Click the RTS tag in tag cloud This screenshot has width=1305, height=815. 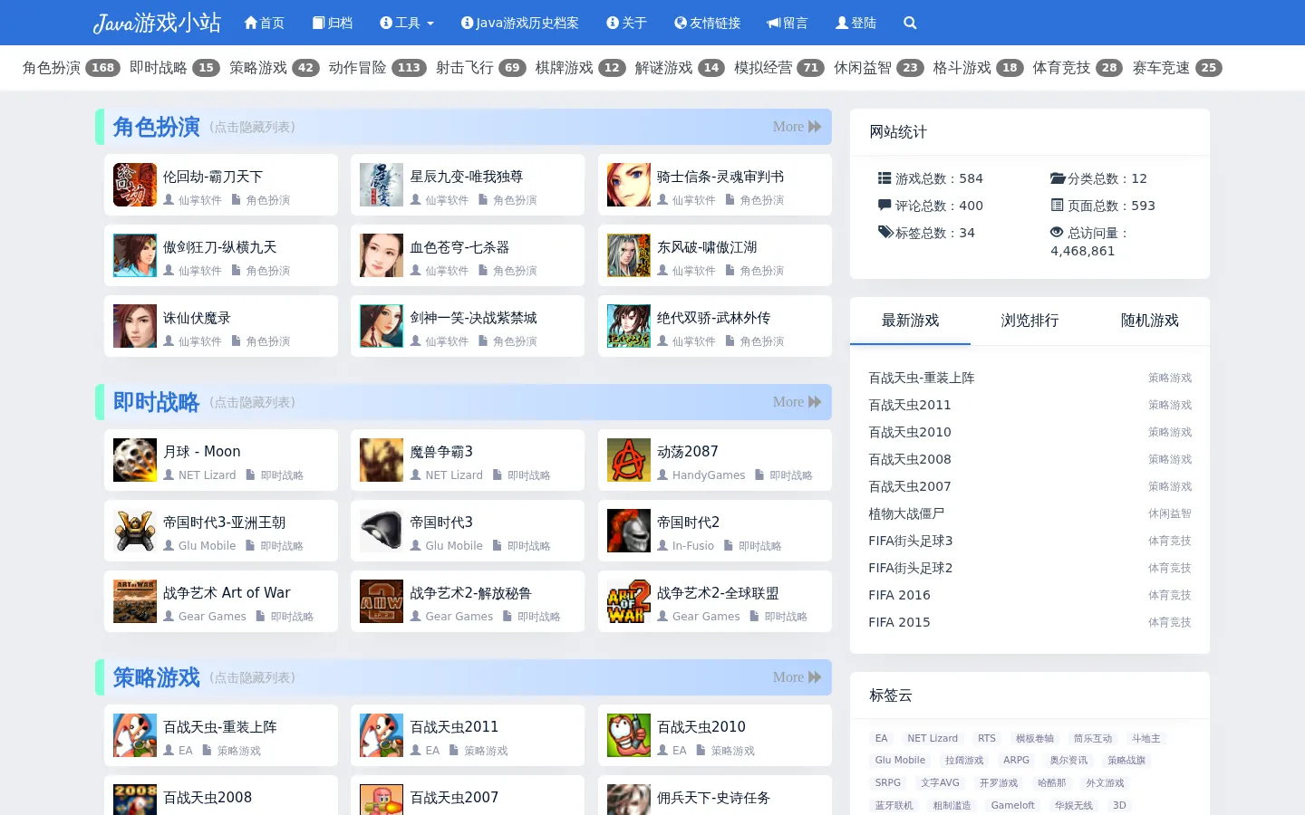click(987, 738)
